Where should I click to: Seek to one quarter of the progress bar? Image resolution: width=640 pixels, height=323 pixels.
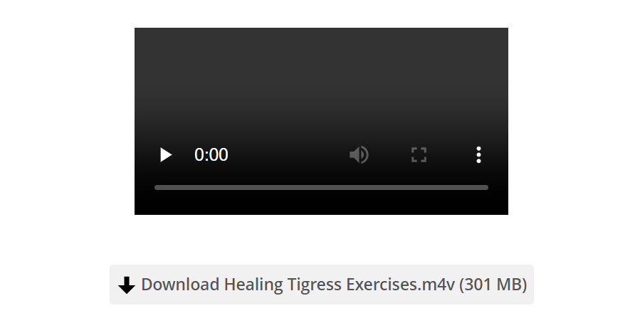point(238,188)
